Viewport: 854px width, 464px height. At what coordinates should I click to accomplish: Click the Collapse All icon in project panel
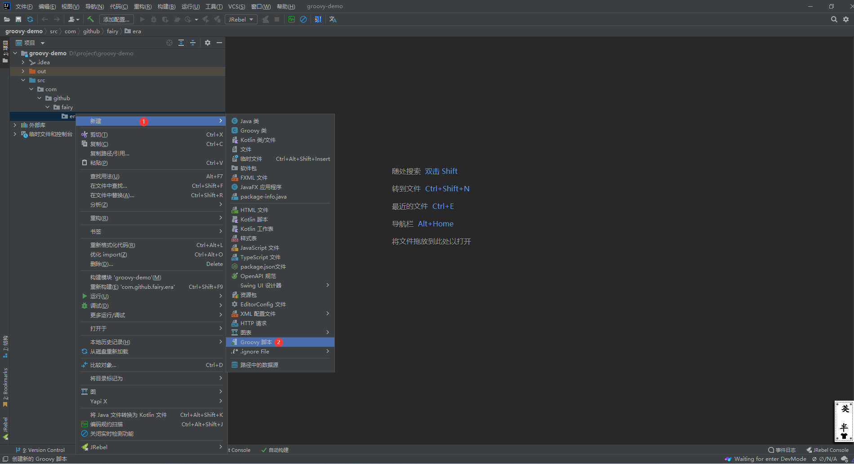pos(193,43)
